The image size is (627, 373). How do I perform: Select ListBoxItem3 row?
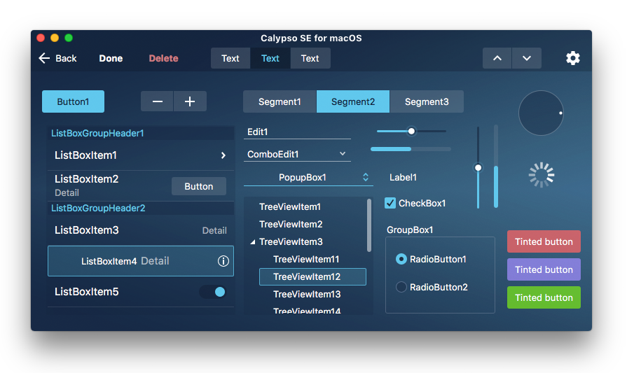tap(141, 230)
